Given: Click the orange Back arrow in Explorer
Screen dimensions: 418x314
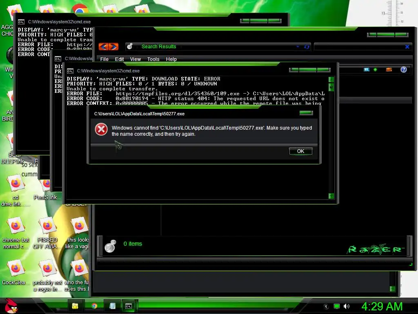Looking at the screenshot, I should tap(103, 47).
